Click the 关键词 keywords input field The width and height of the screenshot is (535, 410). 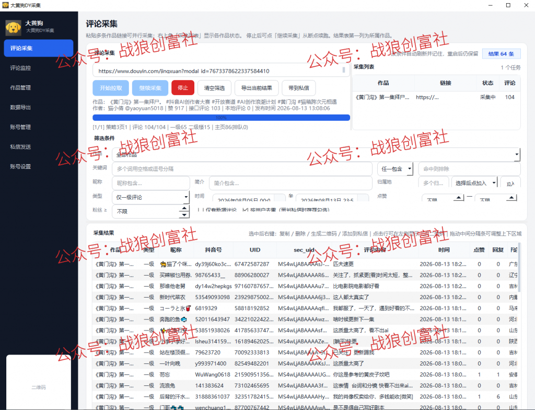tap(242, 169)
